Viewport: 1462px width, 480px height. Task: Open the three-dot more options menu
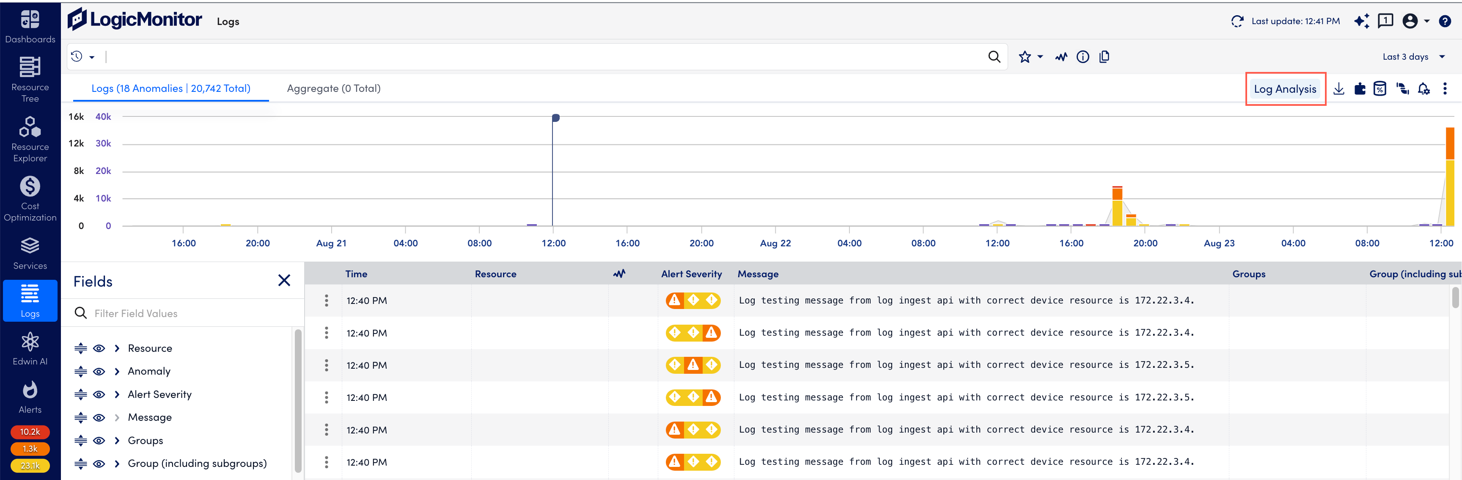tap(1445, 88)
